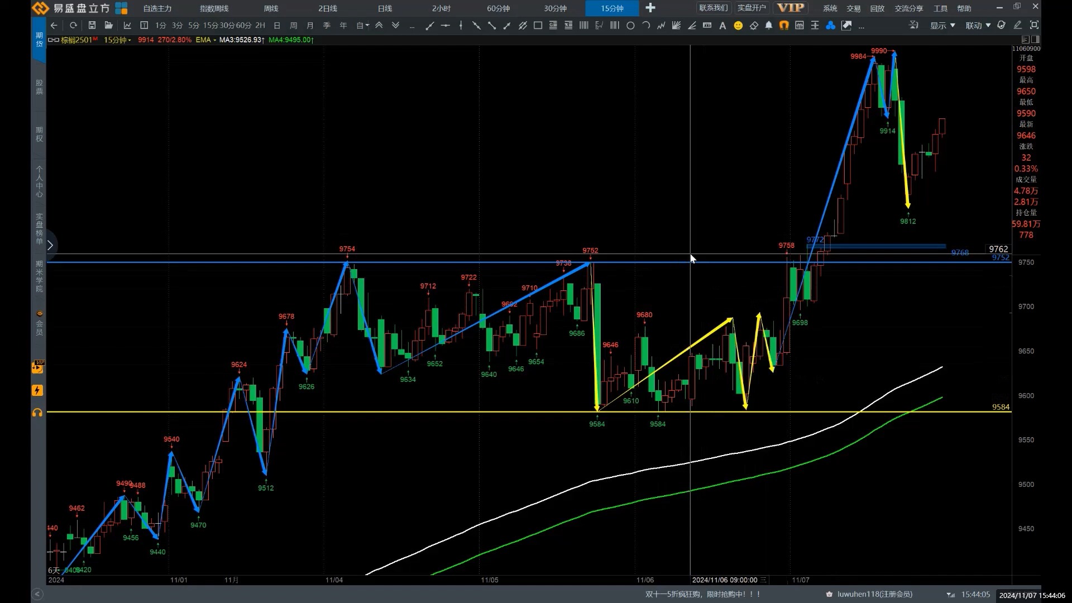Click the share export image icon
This screenshot has height=603, width=1072.
point(846,25)
